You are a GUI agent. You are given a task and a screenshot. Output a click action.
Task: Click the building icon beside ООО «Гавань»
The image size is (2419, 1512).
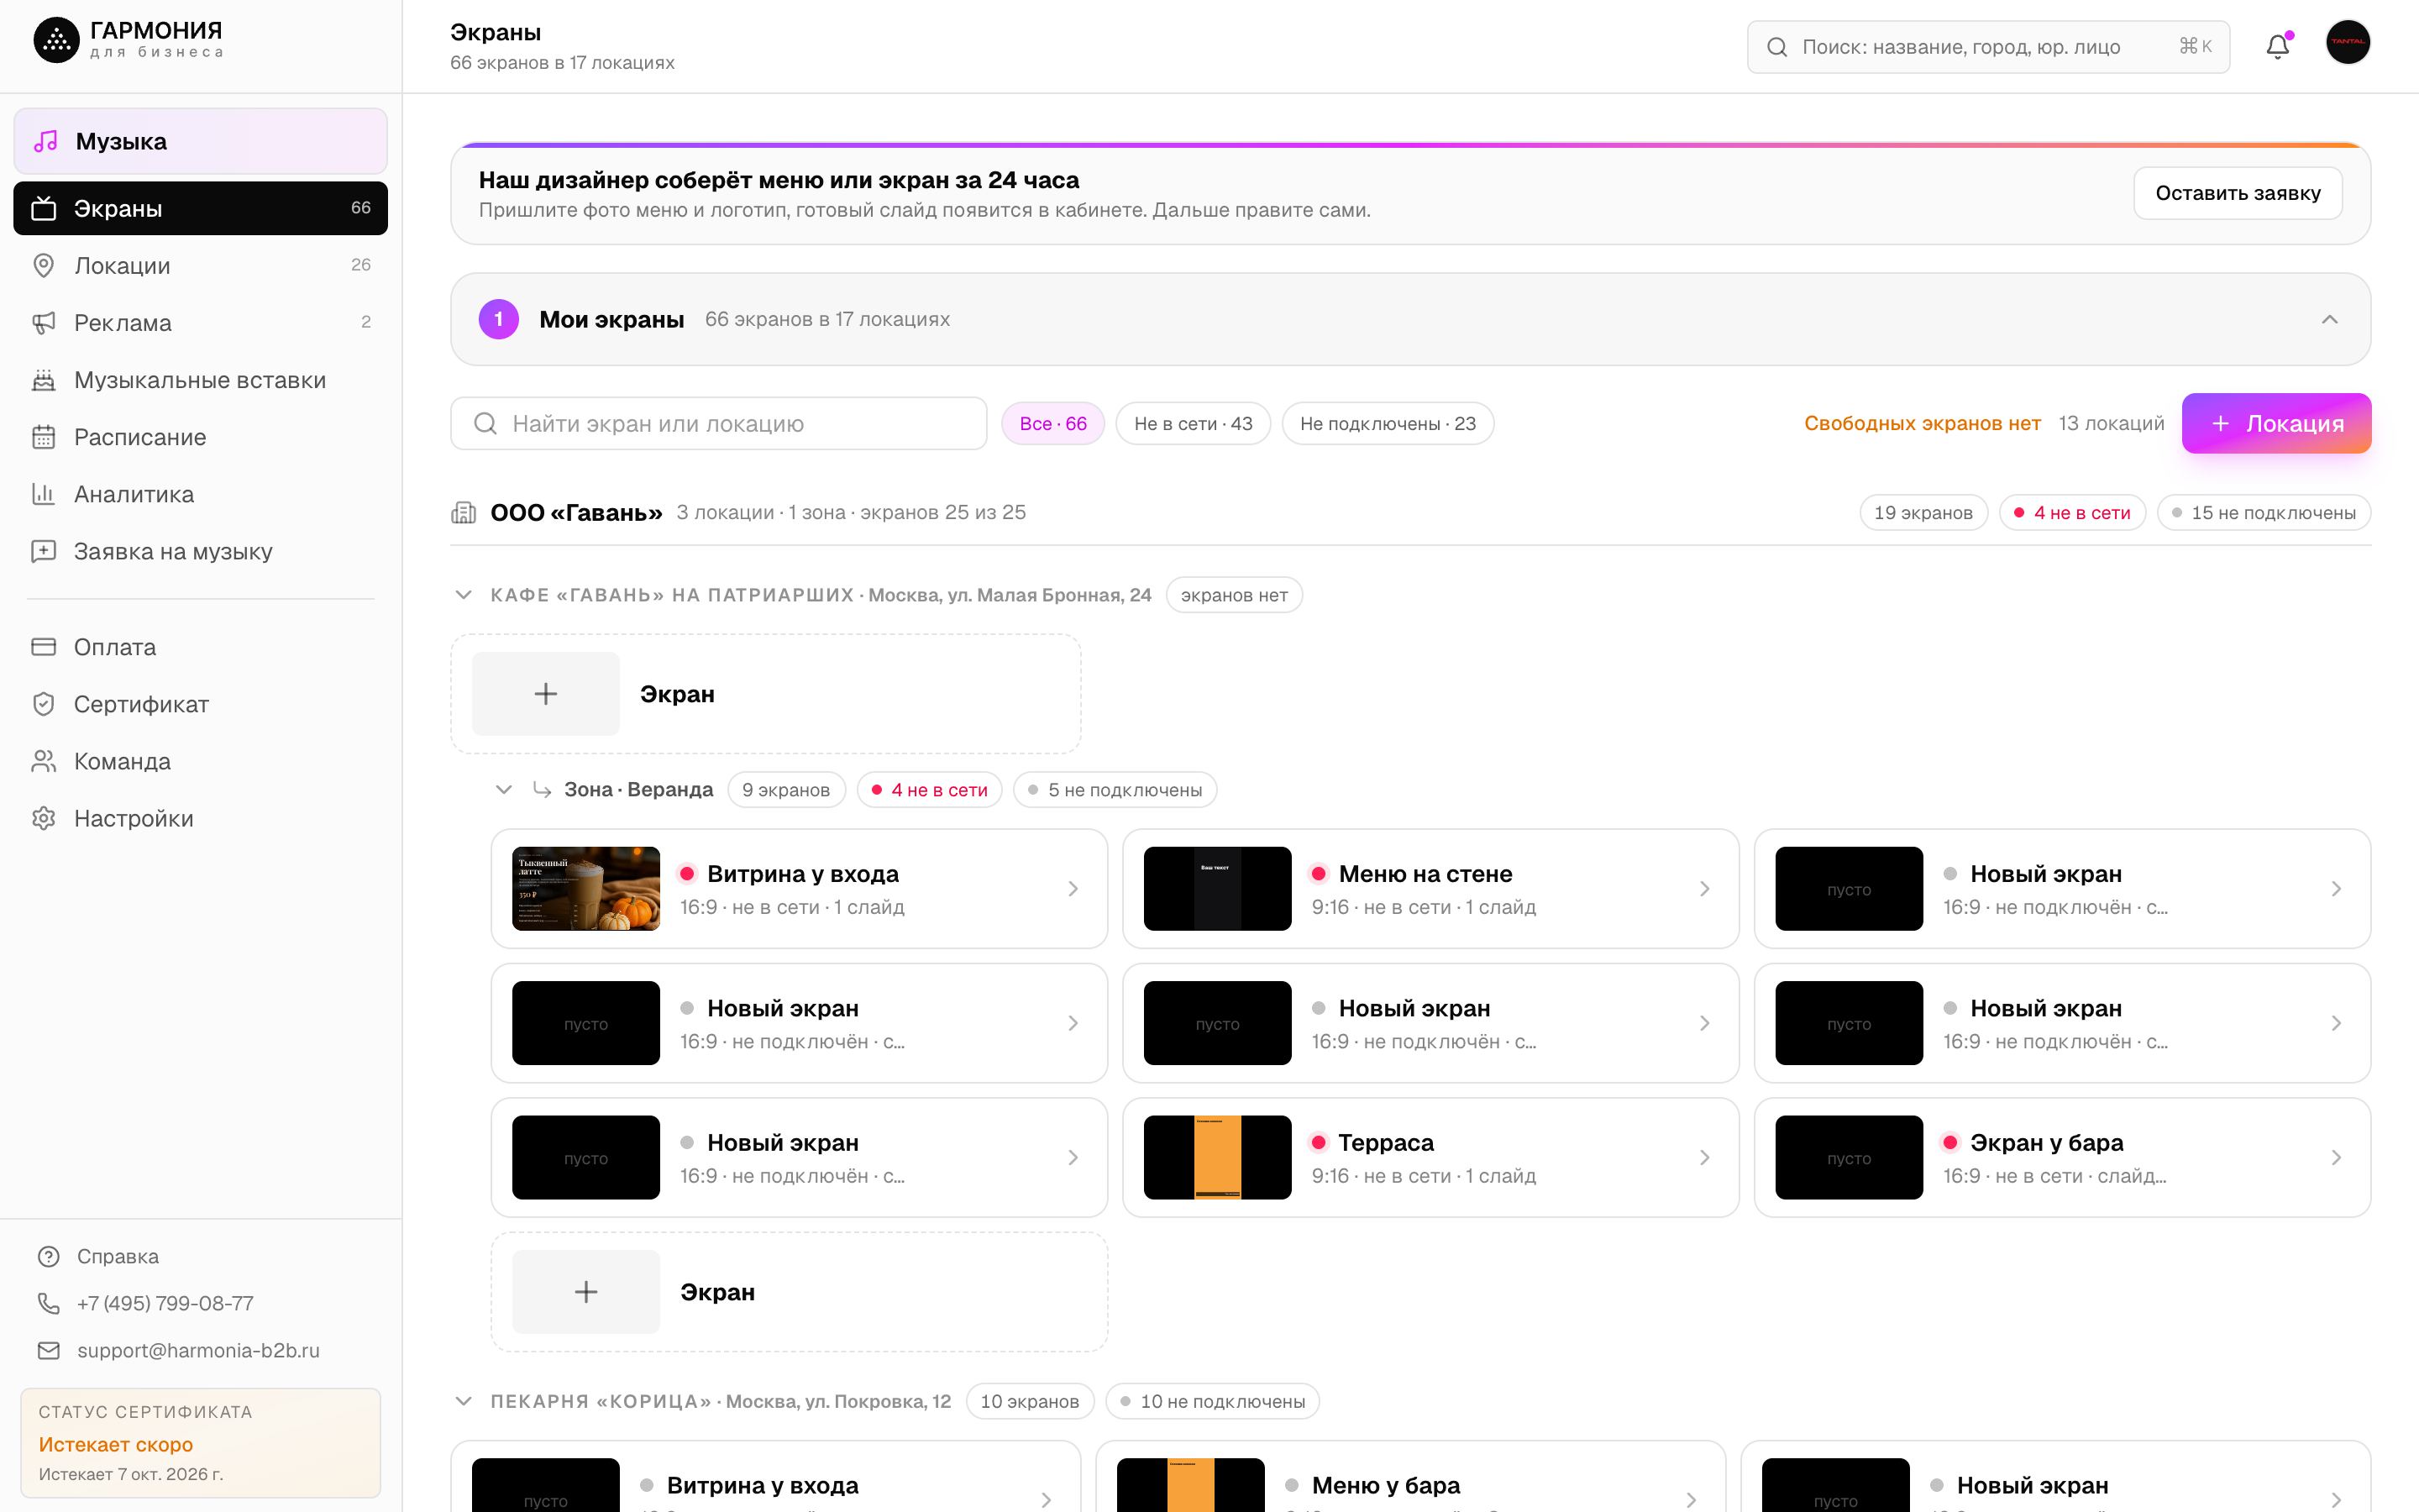463,512
